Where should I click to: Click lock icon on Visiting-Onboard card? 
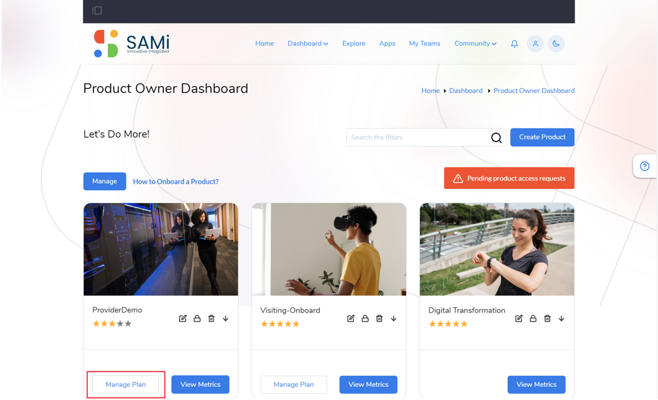coord(365,318)
